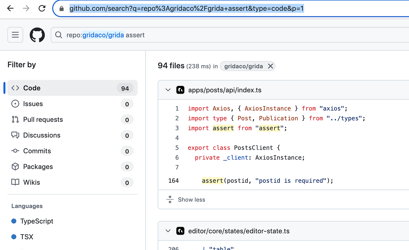Show Commits results
This screenshot has height=250, width=409.
tap(72, 151)
